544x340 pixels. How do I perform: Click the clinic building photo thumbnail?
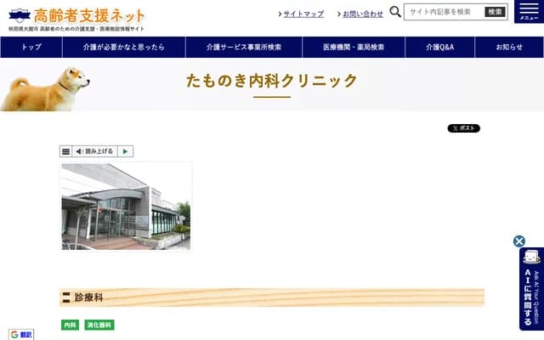coord(126,207)
